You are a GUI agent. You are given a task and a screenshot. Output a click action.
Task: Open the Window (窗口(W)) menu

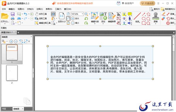coord(67,9)
